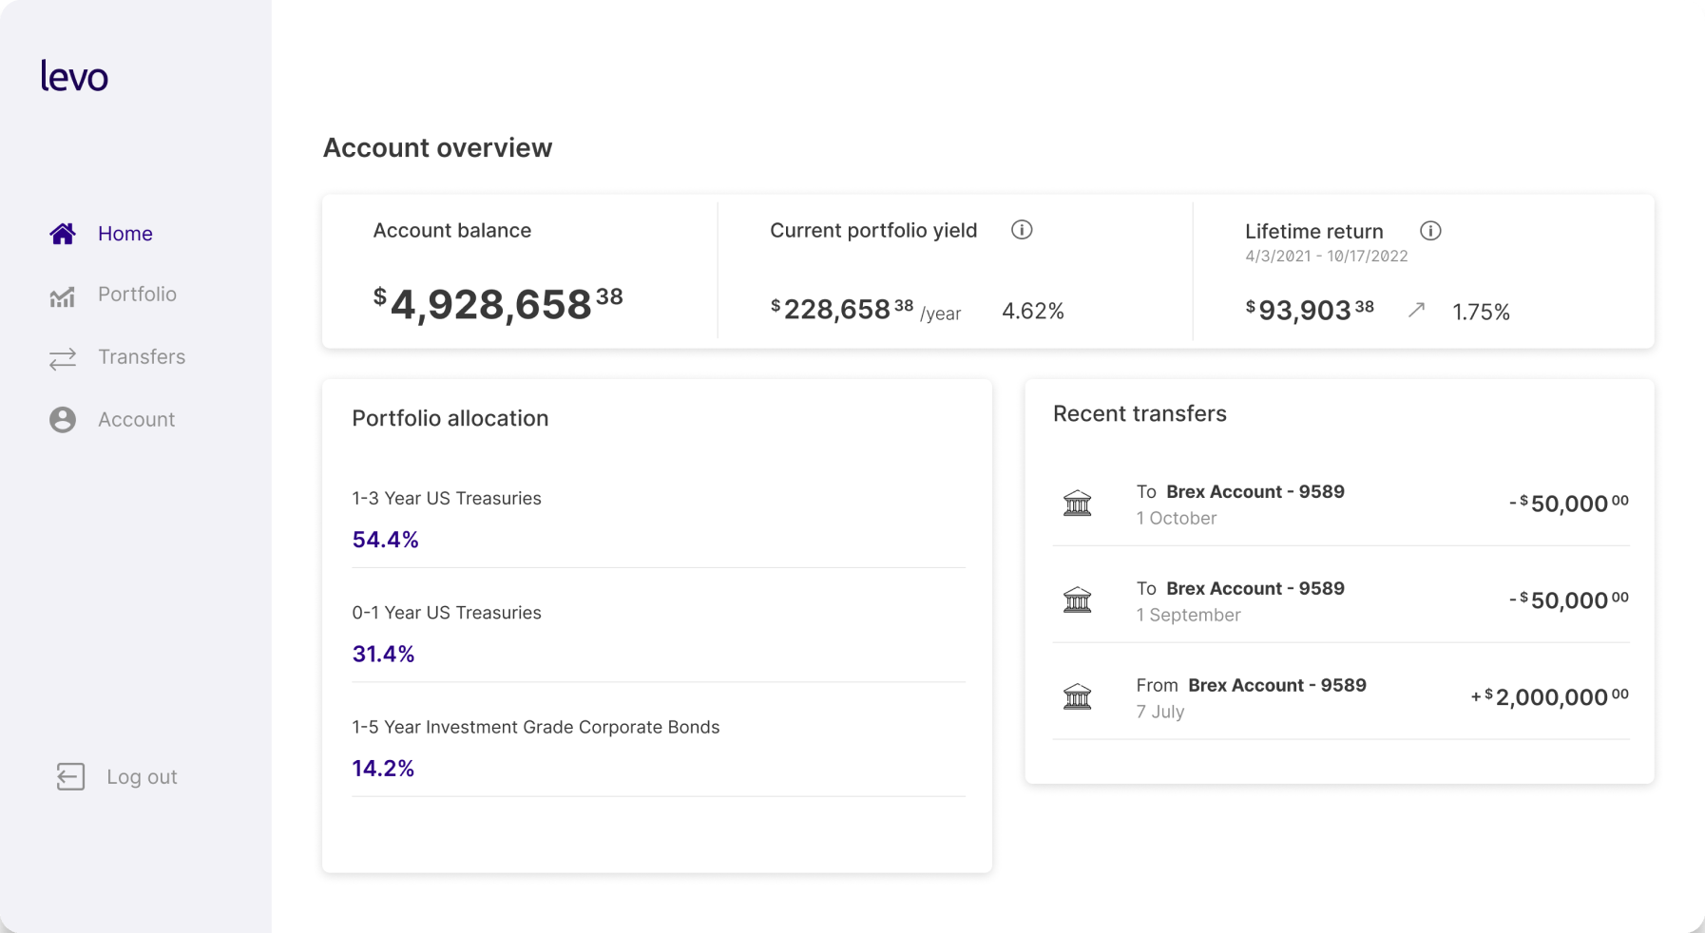This screenshot has height=933, width=1705.
Task: Select the Account balance value $4,928,658
Action: pos(498,304)
